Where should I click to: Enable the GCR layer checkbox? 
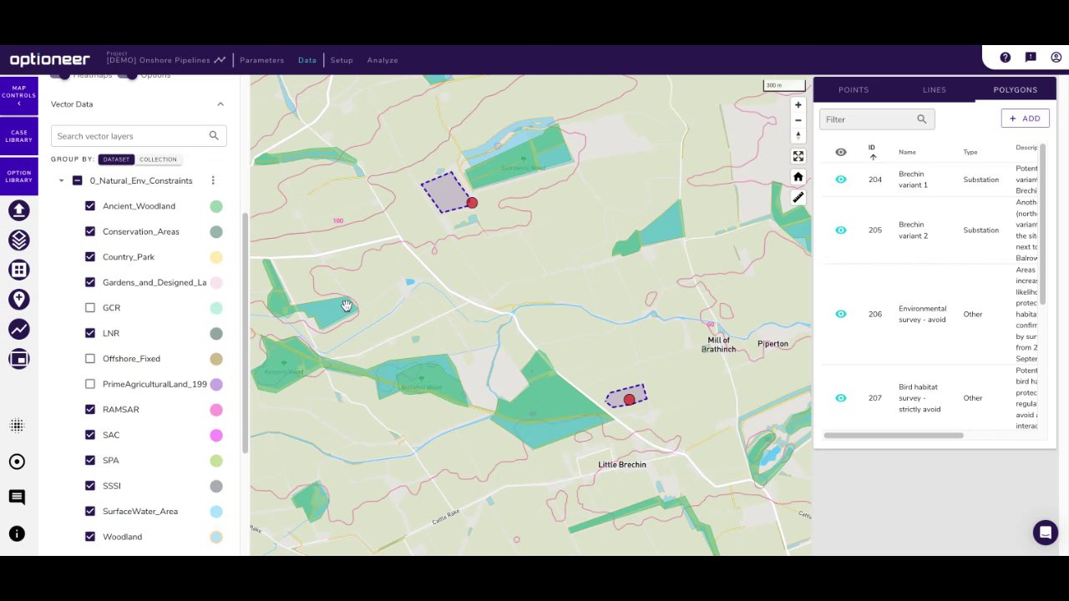(x=90, y=308)
